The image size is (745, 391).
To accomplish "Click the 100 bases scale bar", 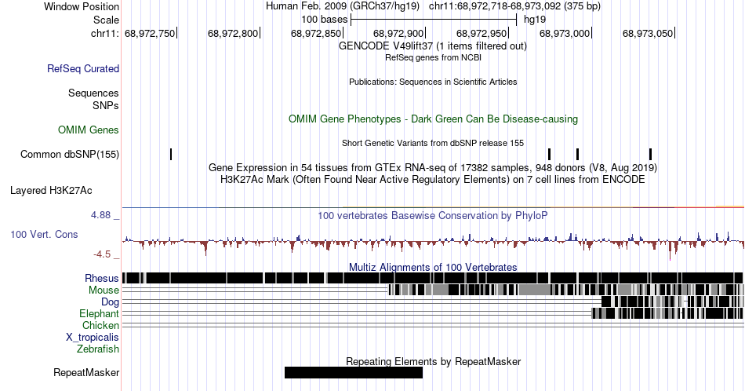I will click(x=434, y=20).
